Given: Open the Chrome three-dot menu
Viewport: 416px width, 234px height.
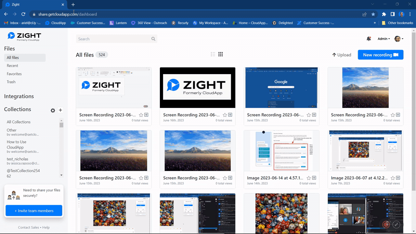Looking at the screenshot, I should (410, 14).
